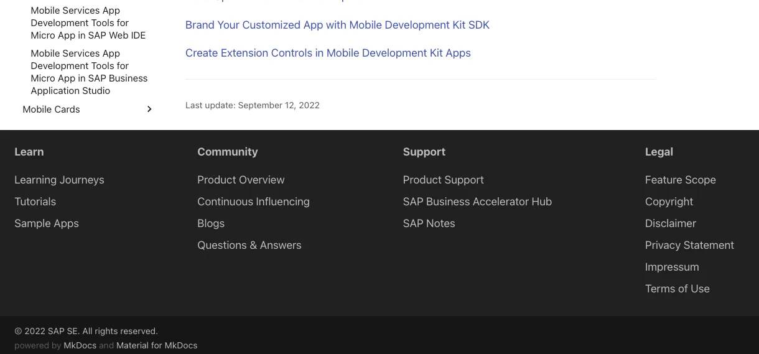Select Continuous Influencing link

[253, 202]
